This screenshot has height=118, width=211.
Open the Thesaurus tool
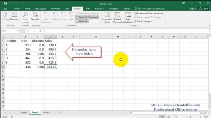pos(15,16)
